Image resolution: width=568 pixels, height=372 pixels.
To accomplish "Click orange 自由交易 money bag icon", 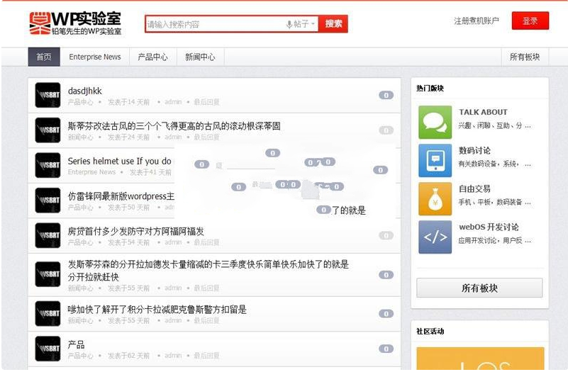I will 435,198.
